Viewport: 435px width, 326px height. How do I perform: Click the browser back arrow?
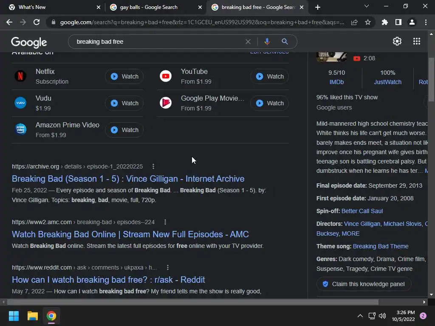(9, 22)
